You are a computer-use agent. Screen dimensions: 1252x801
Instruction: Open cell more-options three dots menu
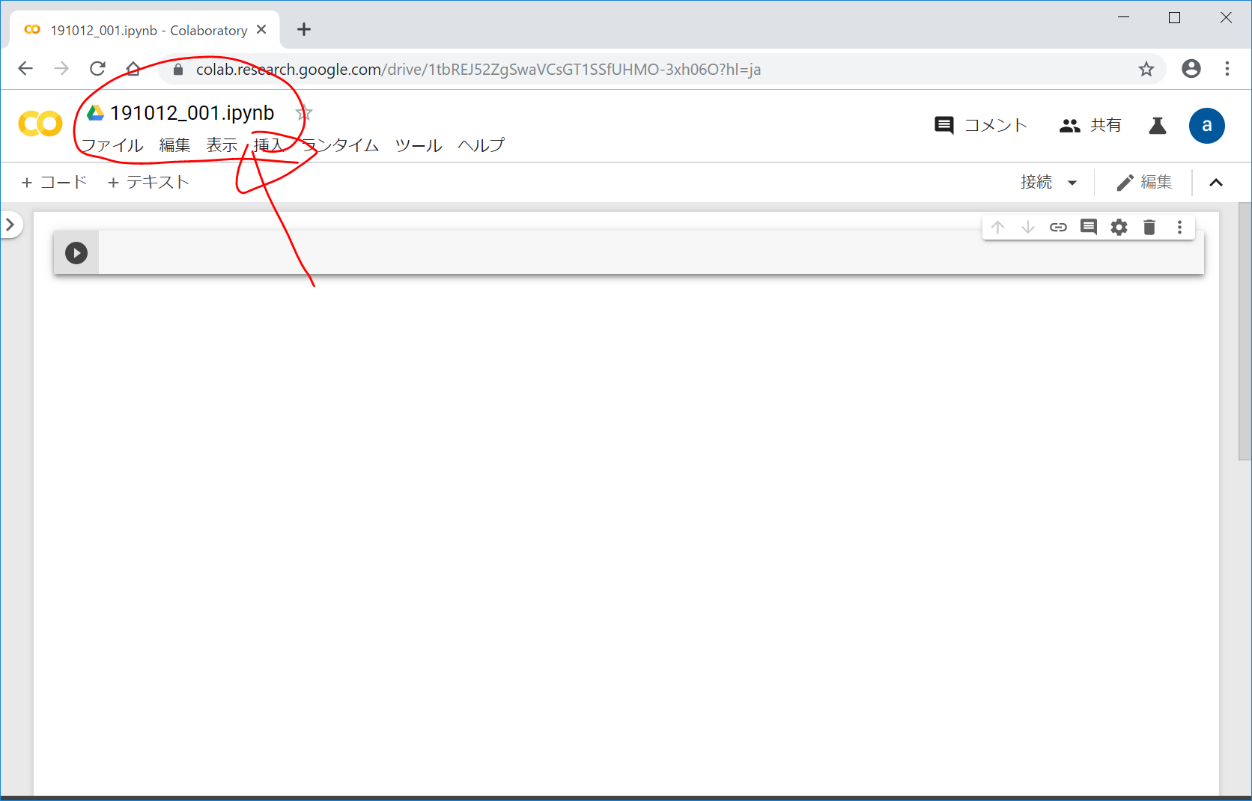[x=1179, y=228]
